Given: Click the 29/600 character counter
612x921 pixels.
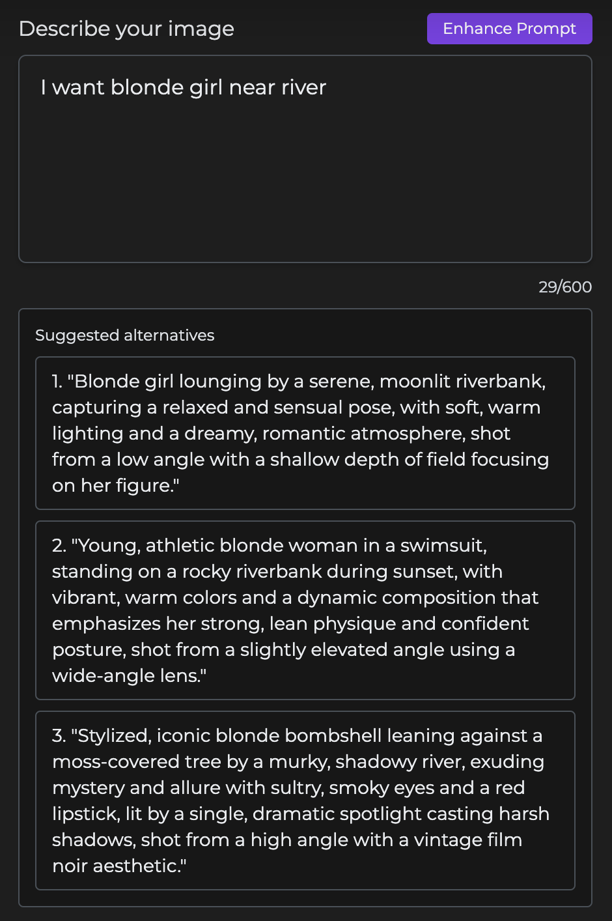Looking at the screenshot, I should click(x=564, y=287).
